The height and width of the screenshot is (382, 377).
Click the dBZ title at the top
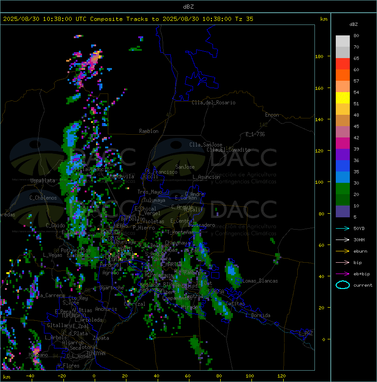[x=188, y=6]
